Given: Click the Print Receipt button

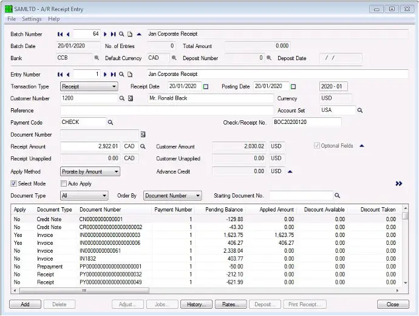Looking at the screenshot, I should point(305,304).
